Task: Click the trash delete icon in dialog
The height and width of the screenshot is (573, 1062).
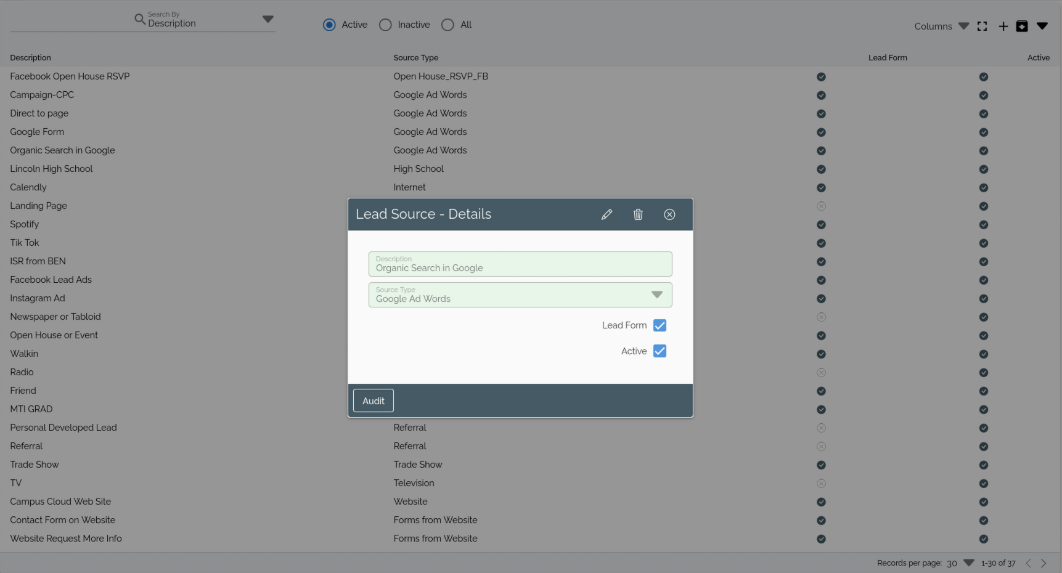Action: click(638, 214)
